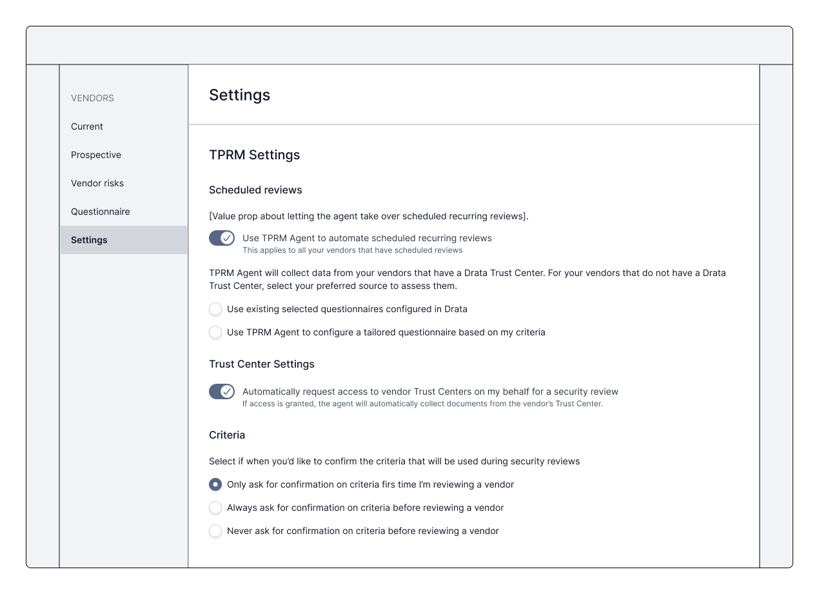
Task: Click the checkmark inside the Trust Center toggle
Action: [226, 391]
